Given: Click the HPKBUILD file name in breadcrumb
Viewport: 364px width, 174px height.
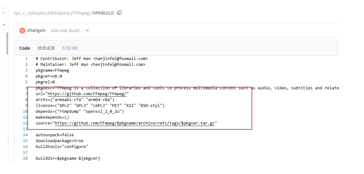Looking at the screenshot, I should tap(103, 13).
